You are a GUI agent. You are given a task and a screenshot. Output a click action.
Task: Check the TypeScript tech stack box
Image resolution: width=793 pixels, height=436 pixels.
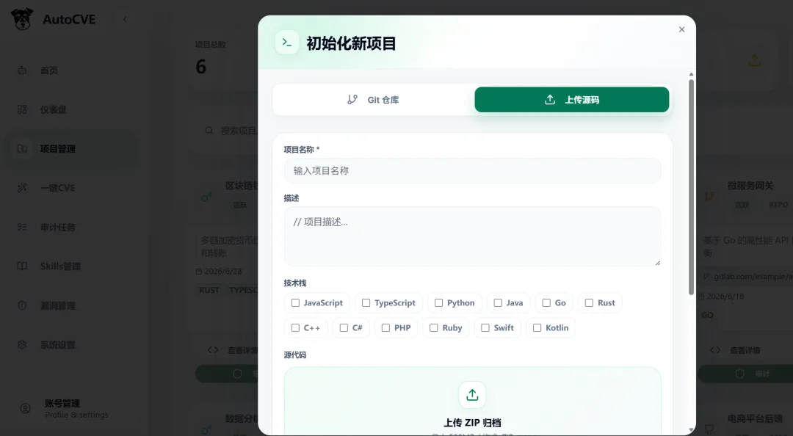click(366, 302)
